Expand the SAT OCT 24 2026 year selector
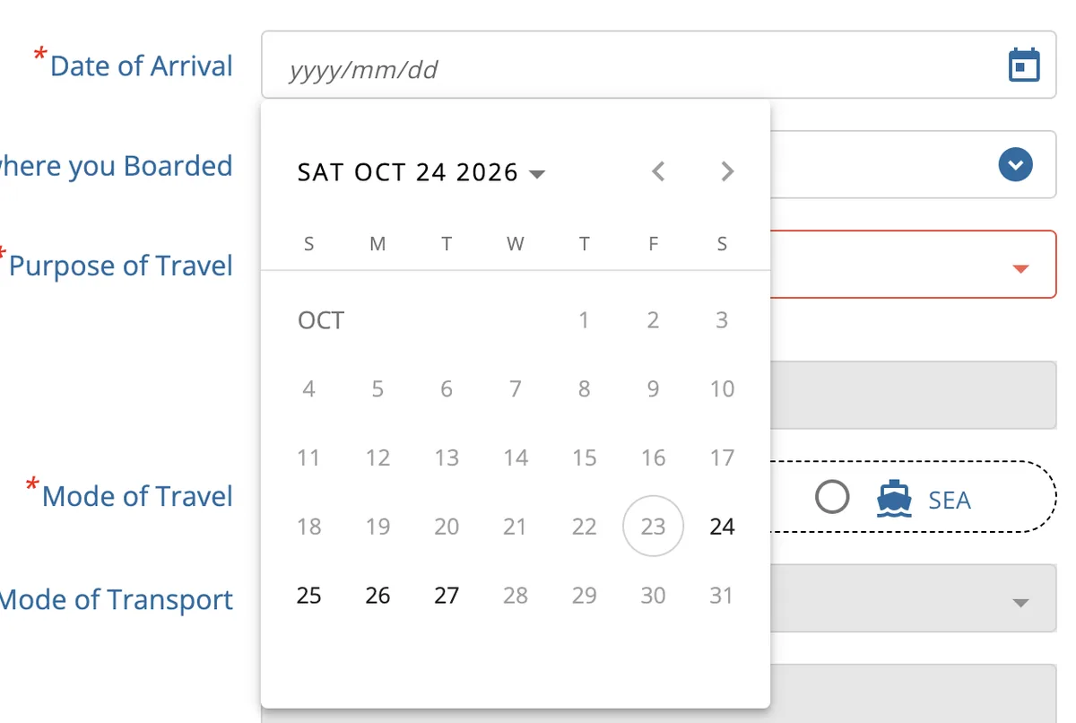Screen dimensions: 1076x723 [x=421, y=172]
